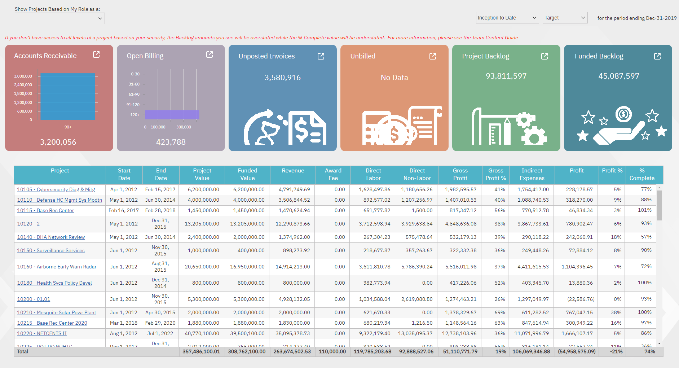Screen dimensions: 679x368
Task: Open Funded Backlog pop-out icon
Action: point(657,56)
